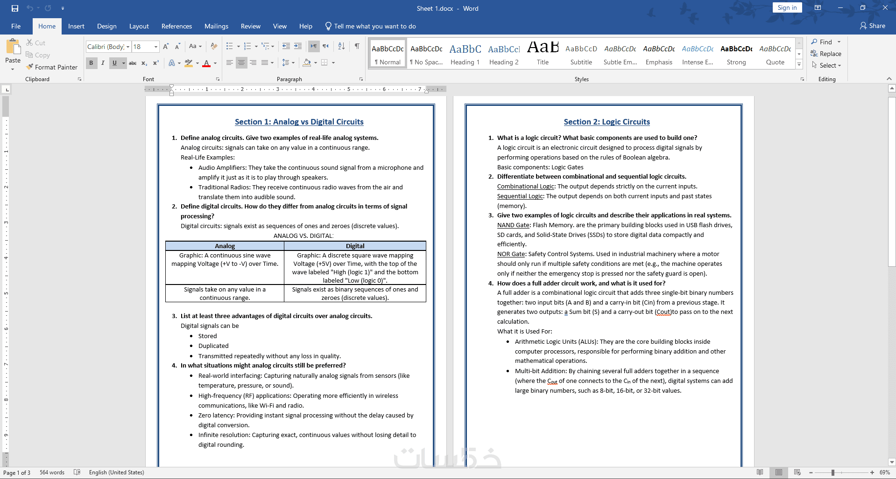The image size is (896, 479).
Task: Click the vertical scrollbar down arrow
Action: click(x=892, y=462)
